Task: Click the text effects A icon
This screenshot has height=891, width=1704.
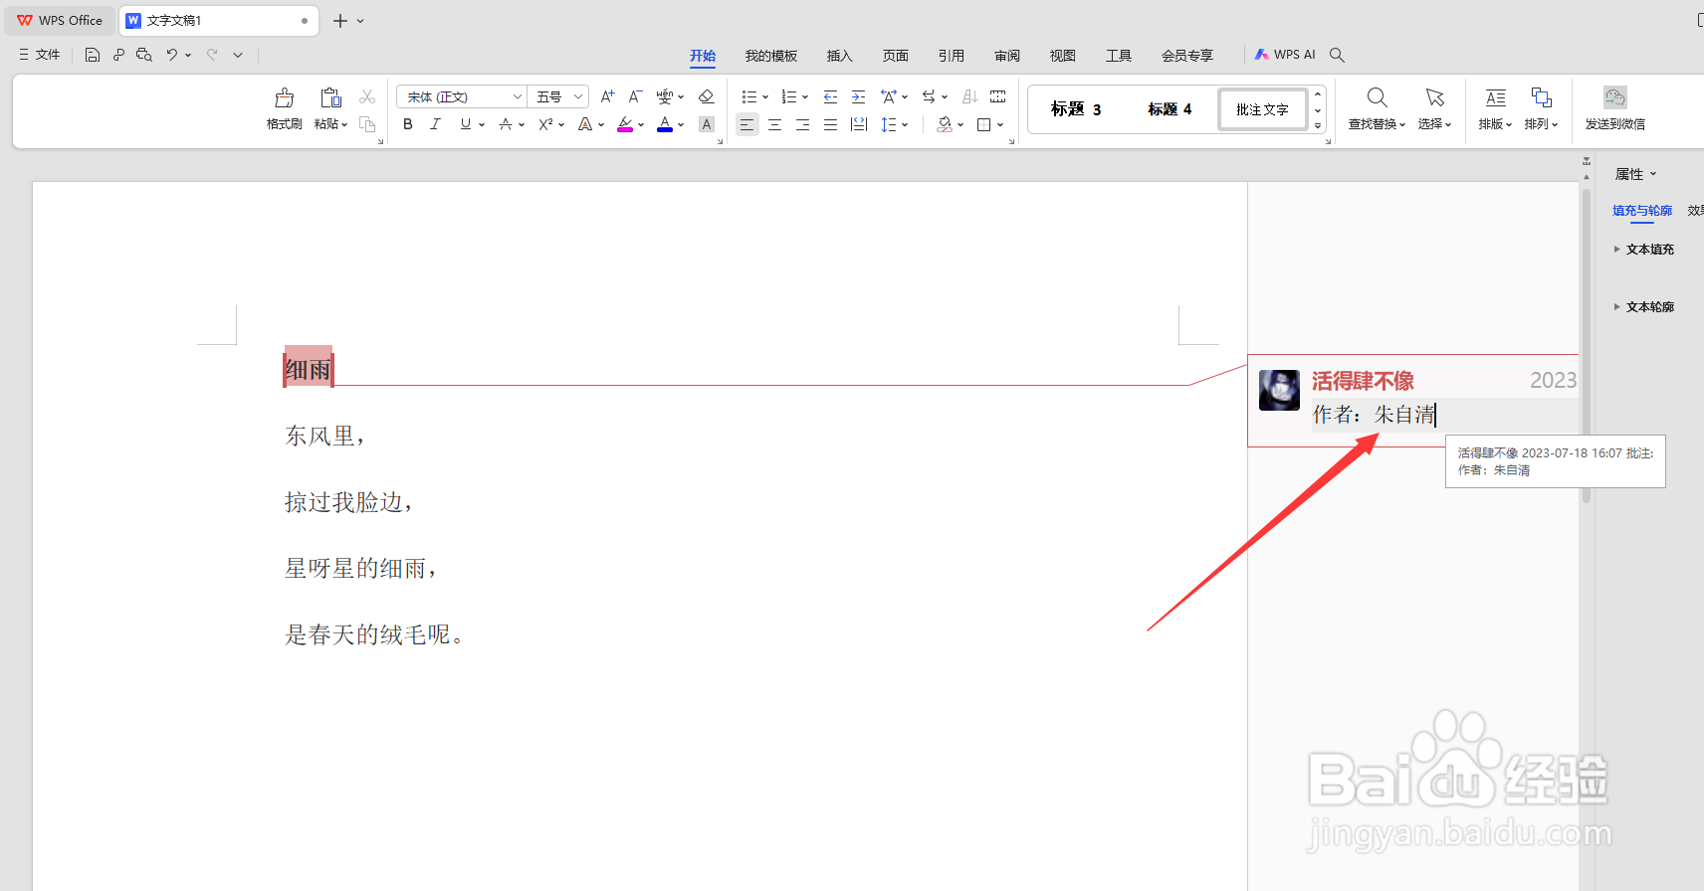Action: click(x=585, y=124)
